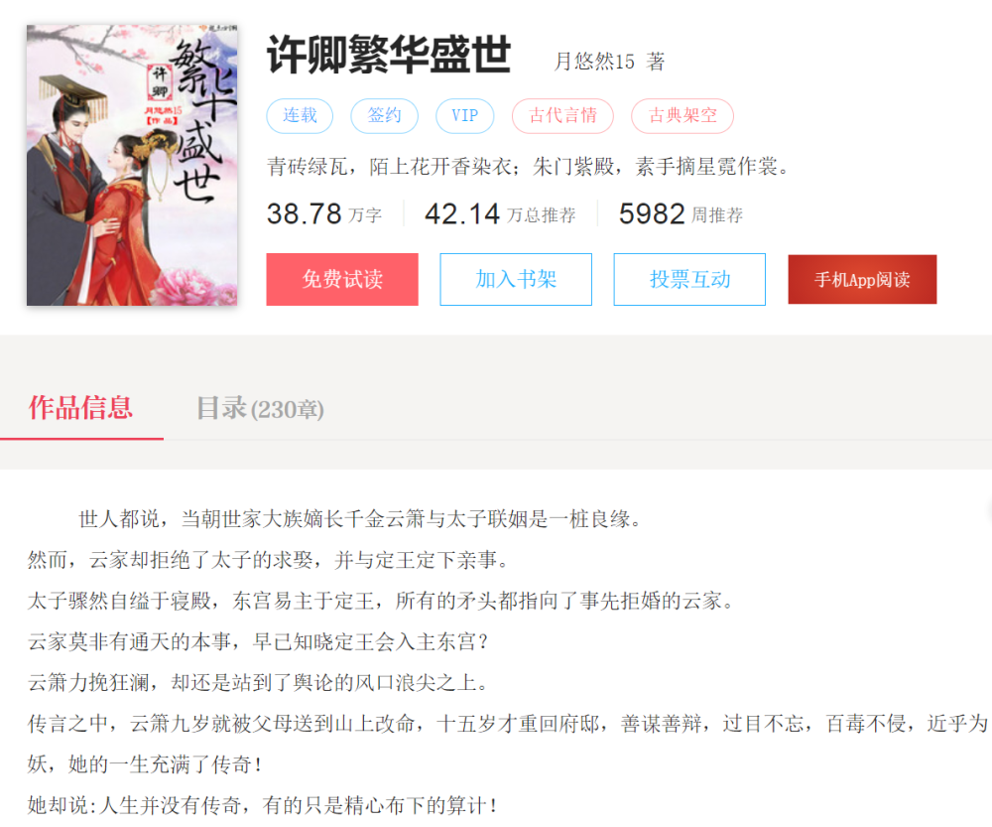Screen dimensions: 992x827
Task: Click the tagline 青砖绿瓦 sentence
Action: tap(529, 167)
